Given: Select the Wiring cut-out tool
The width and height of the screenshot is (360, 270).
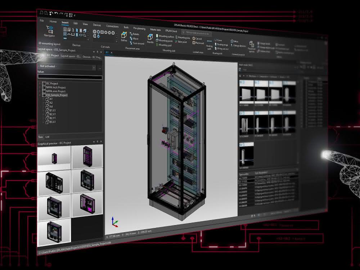Looking at the screenshot, I should tap(221, 49).
